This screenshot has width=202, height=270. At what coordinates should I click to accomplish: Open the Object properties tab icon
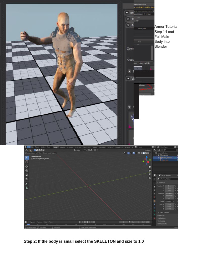(154, 201)
